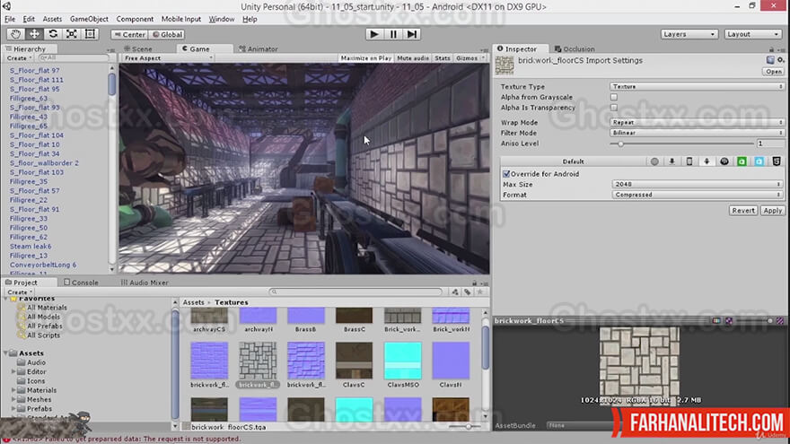The image size is (790, 444).
Task: Open the File menu
Action: click(x=10, y=19)
